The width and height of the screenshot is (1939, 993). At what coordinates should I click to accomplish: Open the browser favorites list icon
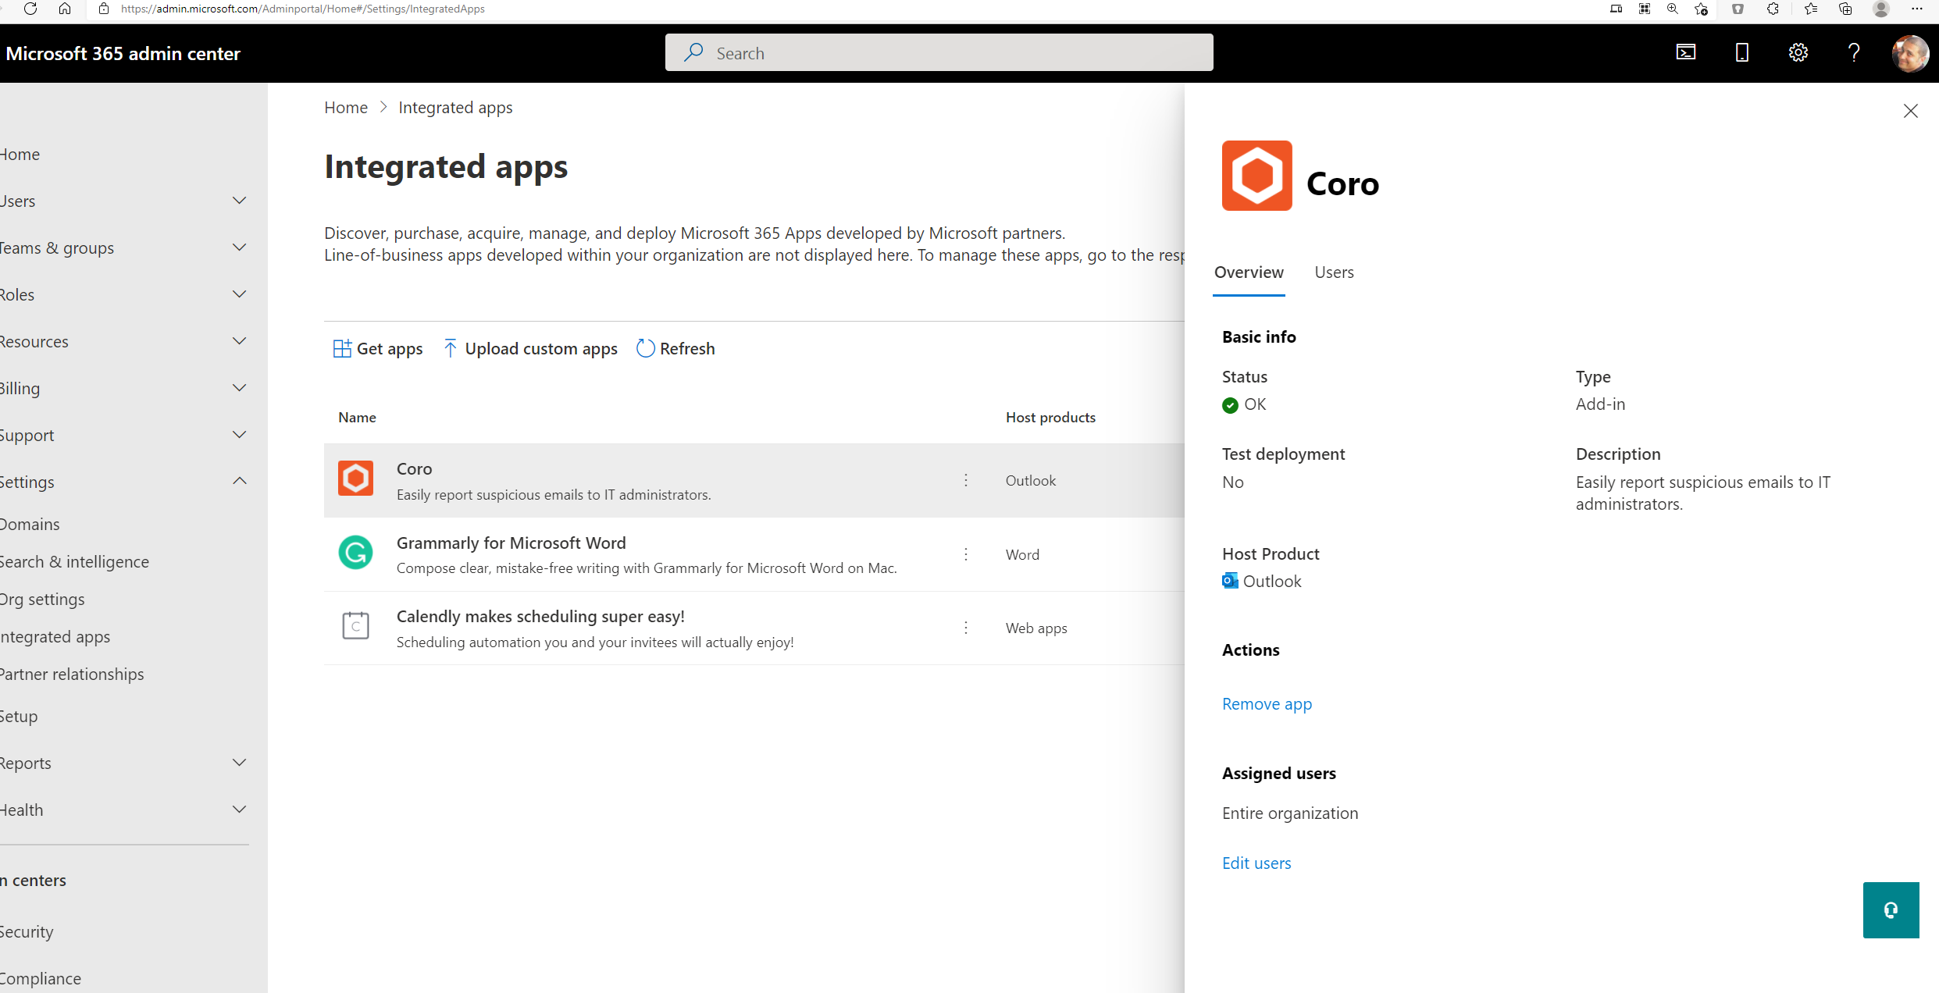coord(1810,9)
